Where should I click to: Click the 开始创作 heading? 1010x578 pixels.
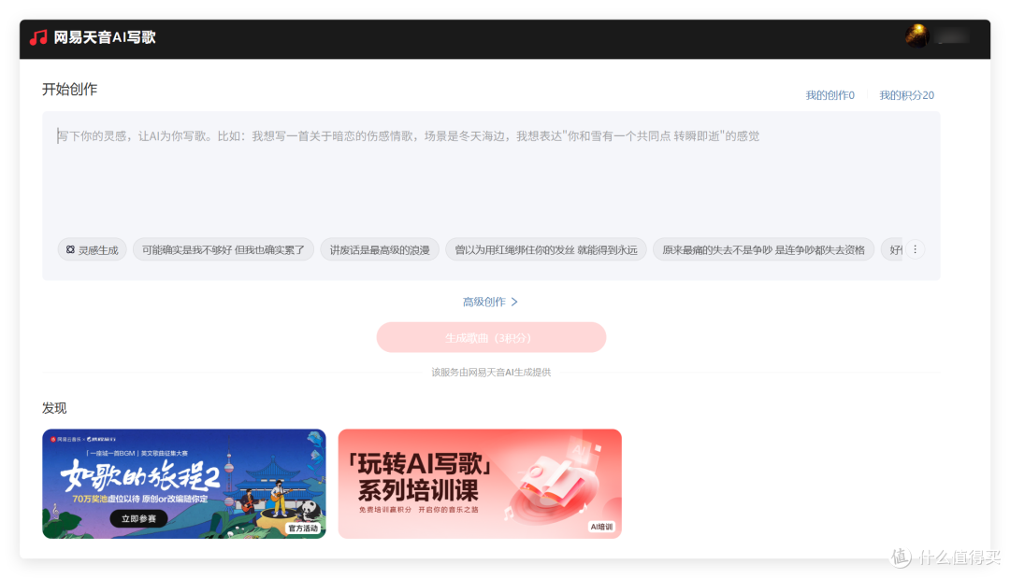69,90
